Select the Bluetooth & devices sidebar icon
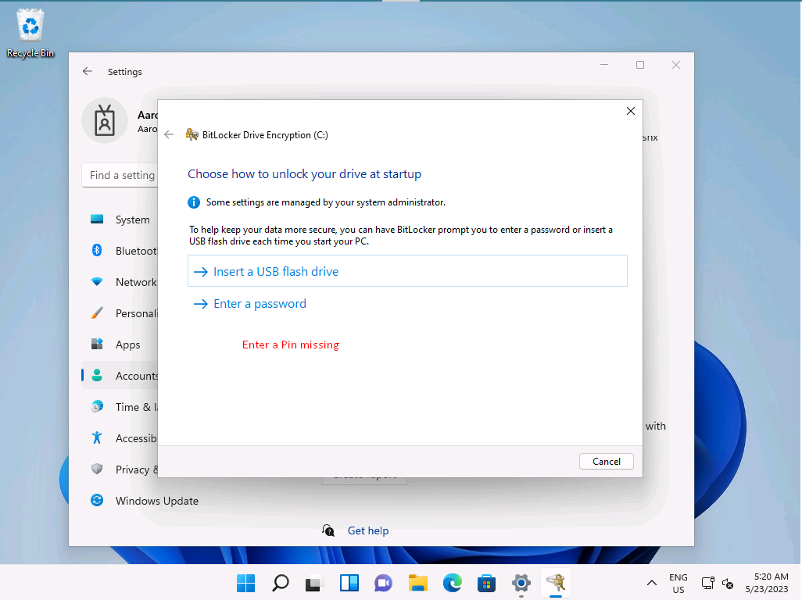This screenshot has width=802, height=600. [97, 251]
